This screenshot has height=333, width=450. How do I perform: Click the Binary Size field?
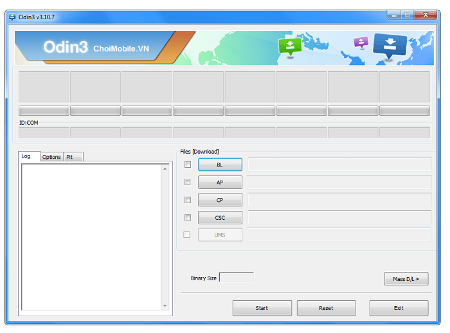(x=236, y=278)
